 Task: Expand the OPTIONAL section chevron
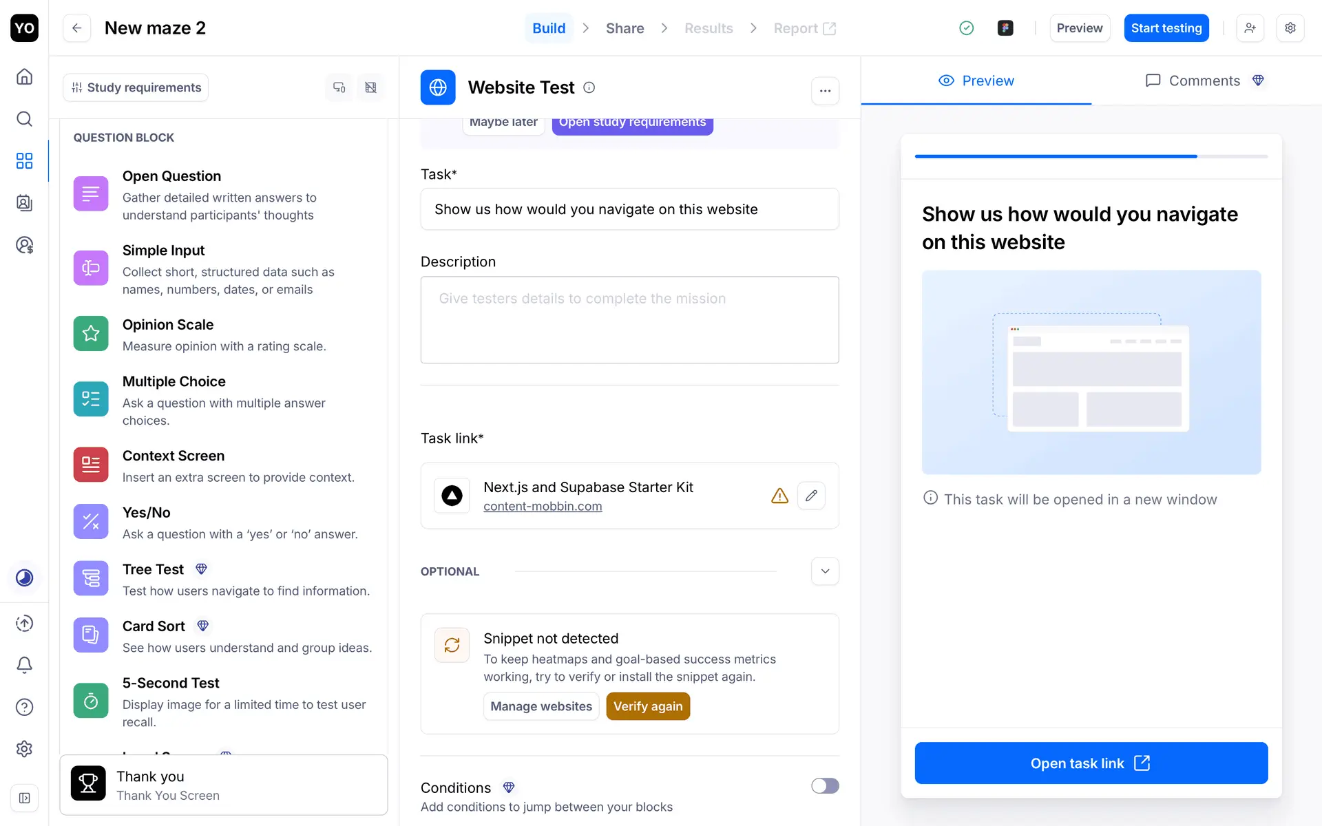[x=825, y=571]
